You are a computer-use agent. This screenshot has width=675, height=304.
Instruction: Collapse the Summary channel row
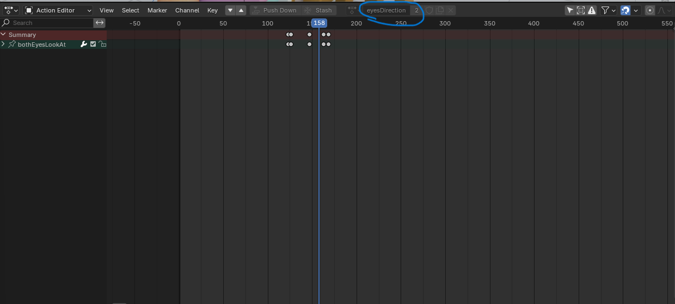4,35
